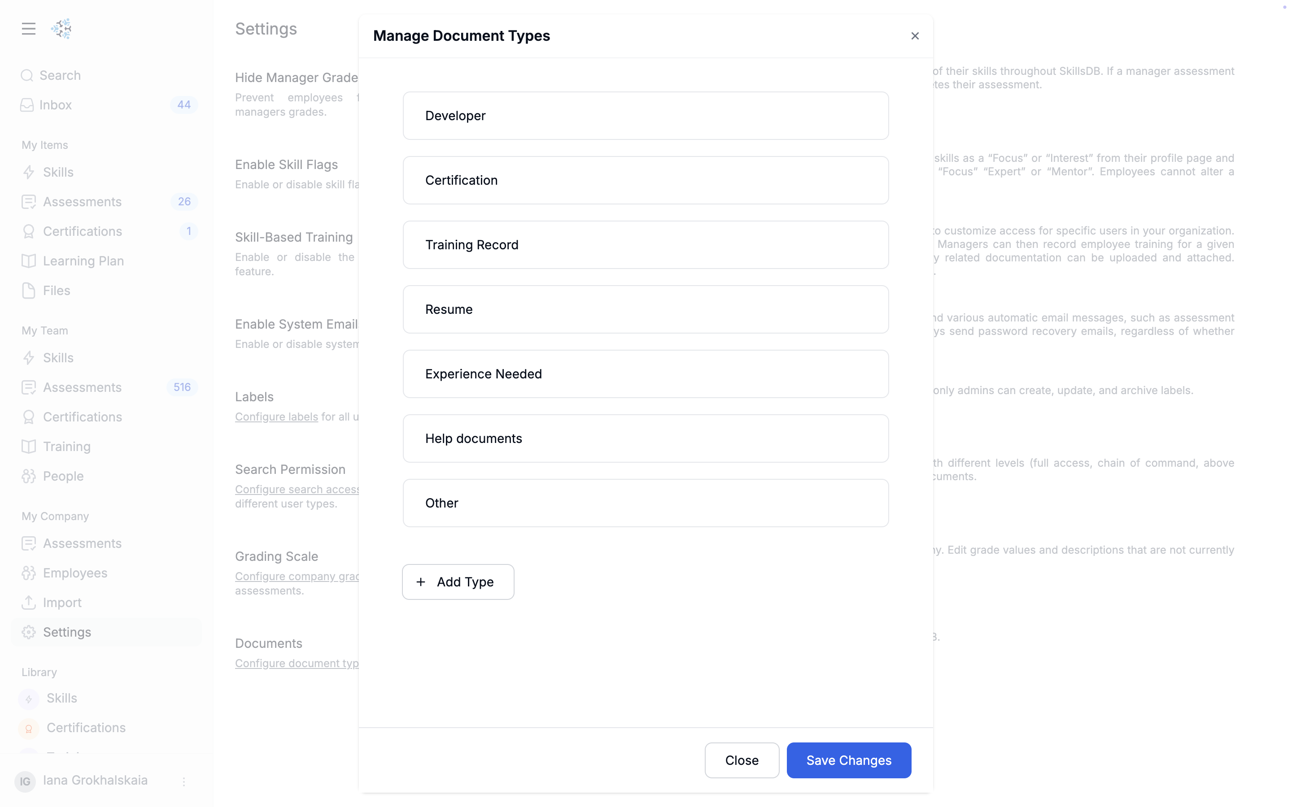This screenshot has width=1292, height=807.
Task: Follow the Configure labels link
Action: tap(276, 417)
